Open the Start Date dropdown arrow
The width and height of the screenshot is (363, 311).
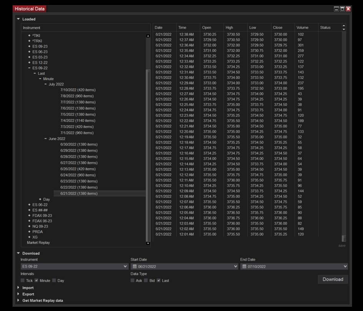(235, 266)
